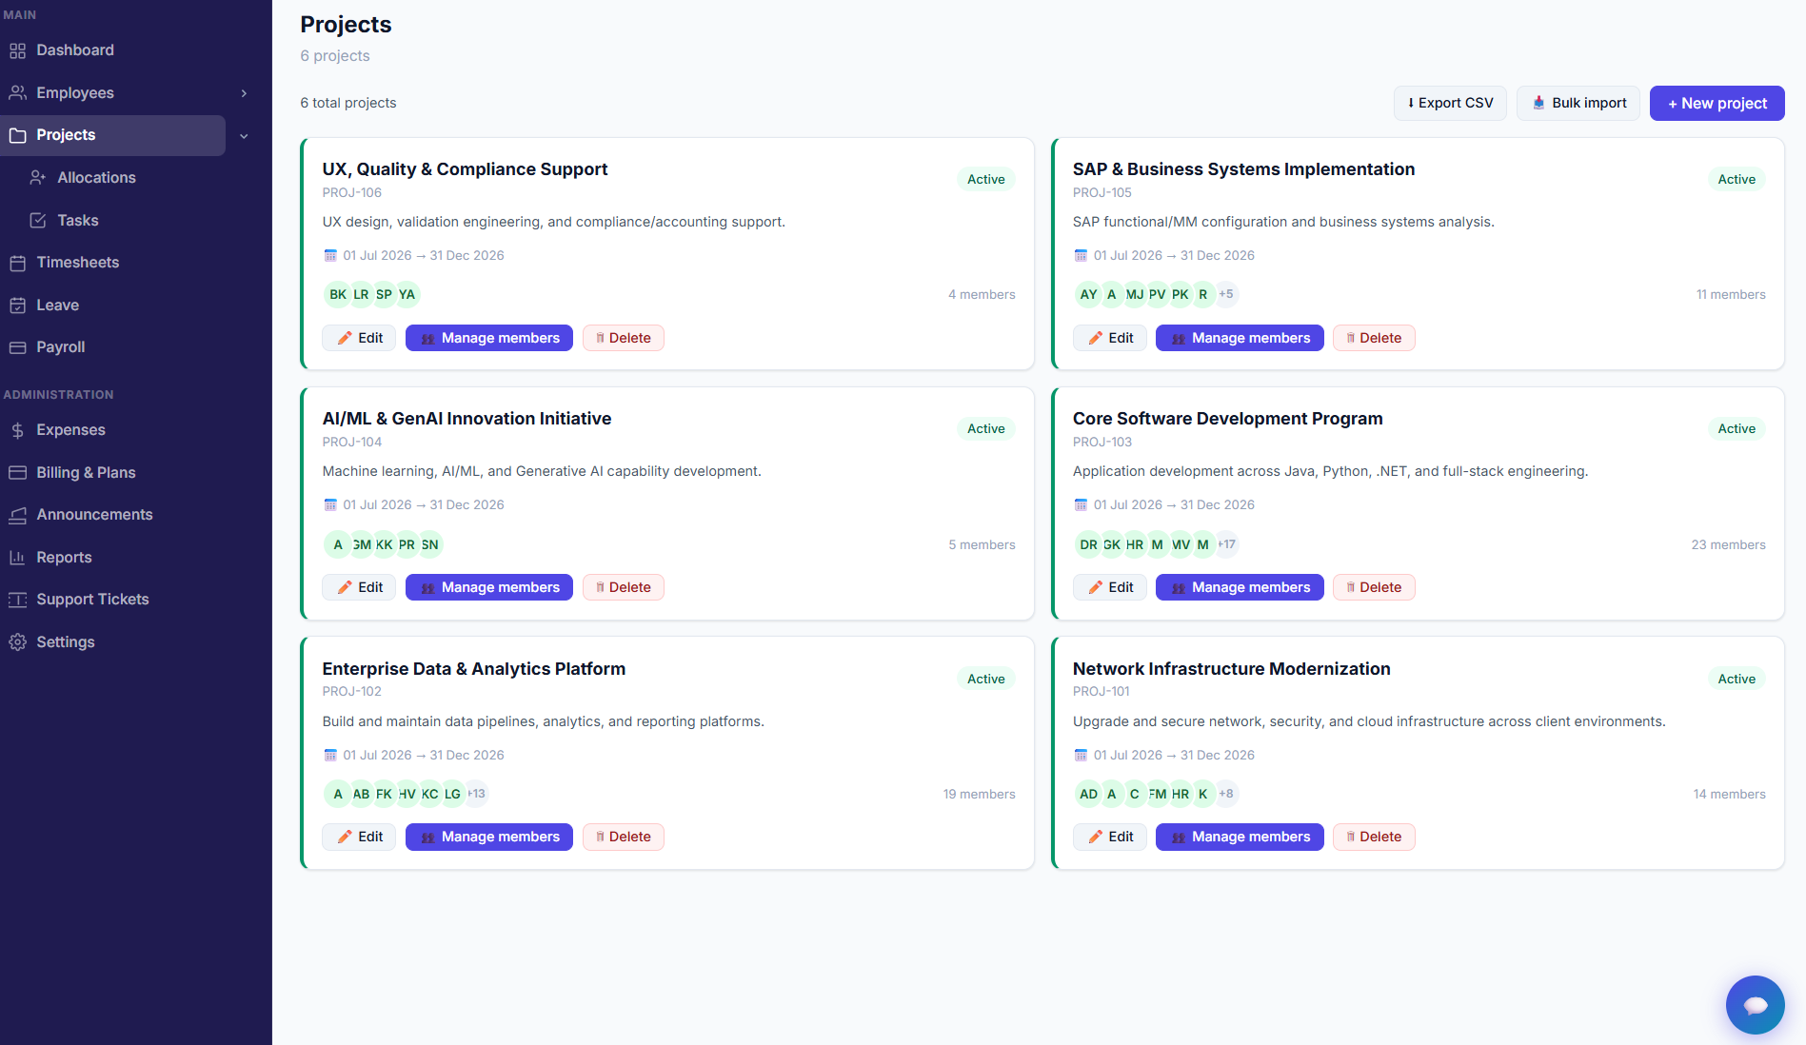Create a New project
Screen dimensions: 1806x1045
(x=1717, y=103)
